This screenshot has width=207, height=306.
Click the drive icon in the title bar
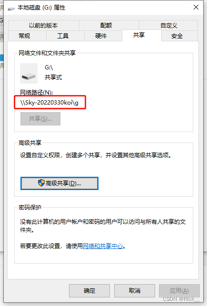(x=11, y=9)
